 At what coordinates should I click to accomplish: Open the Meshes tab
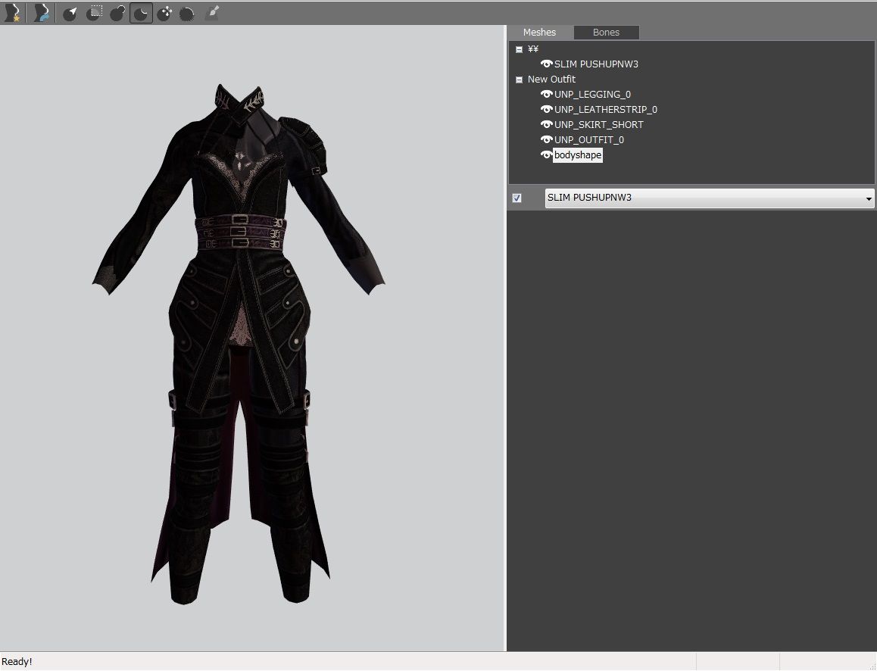(539, 33)
